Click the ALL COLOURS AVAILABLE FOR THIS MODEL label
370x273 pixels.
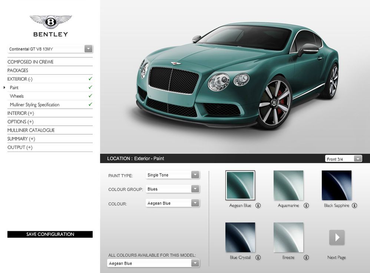(152, 255)
